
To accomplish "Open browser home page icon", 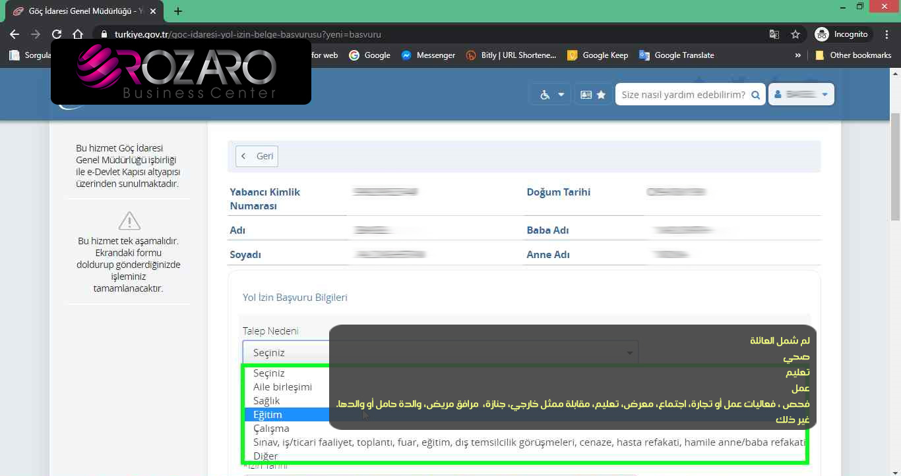I will coord(78,34).
